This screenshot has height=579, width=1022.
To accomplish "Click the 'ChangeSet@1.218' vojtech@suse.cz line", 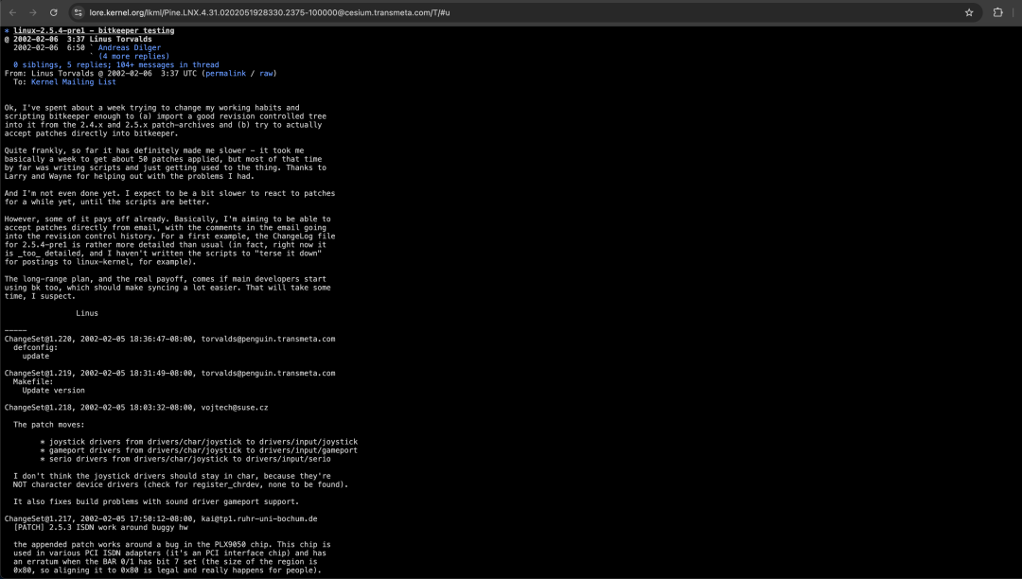I will 136,408.
